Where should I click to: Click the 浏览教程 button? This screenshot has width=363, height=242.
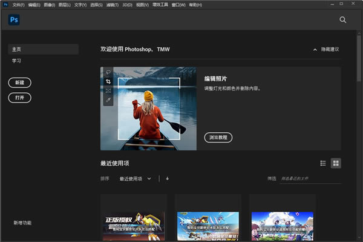coord(218,137)
